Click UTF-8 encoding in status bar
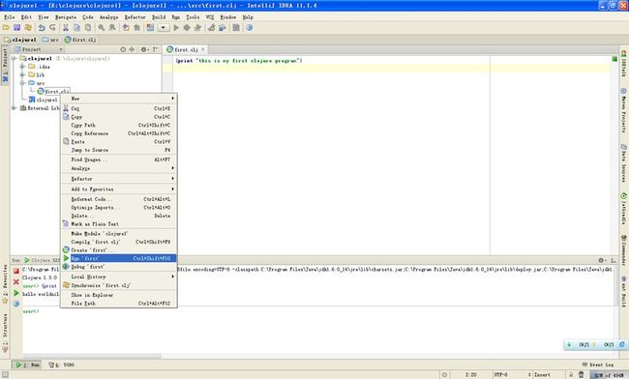The width and height of the screenshot is (629, 379). point(501,374)
